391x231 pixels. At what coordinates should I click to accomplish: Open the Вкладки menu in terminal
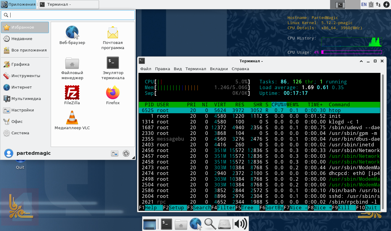coord(219,69)
